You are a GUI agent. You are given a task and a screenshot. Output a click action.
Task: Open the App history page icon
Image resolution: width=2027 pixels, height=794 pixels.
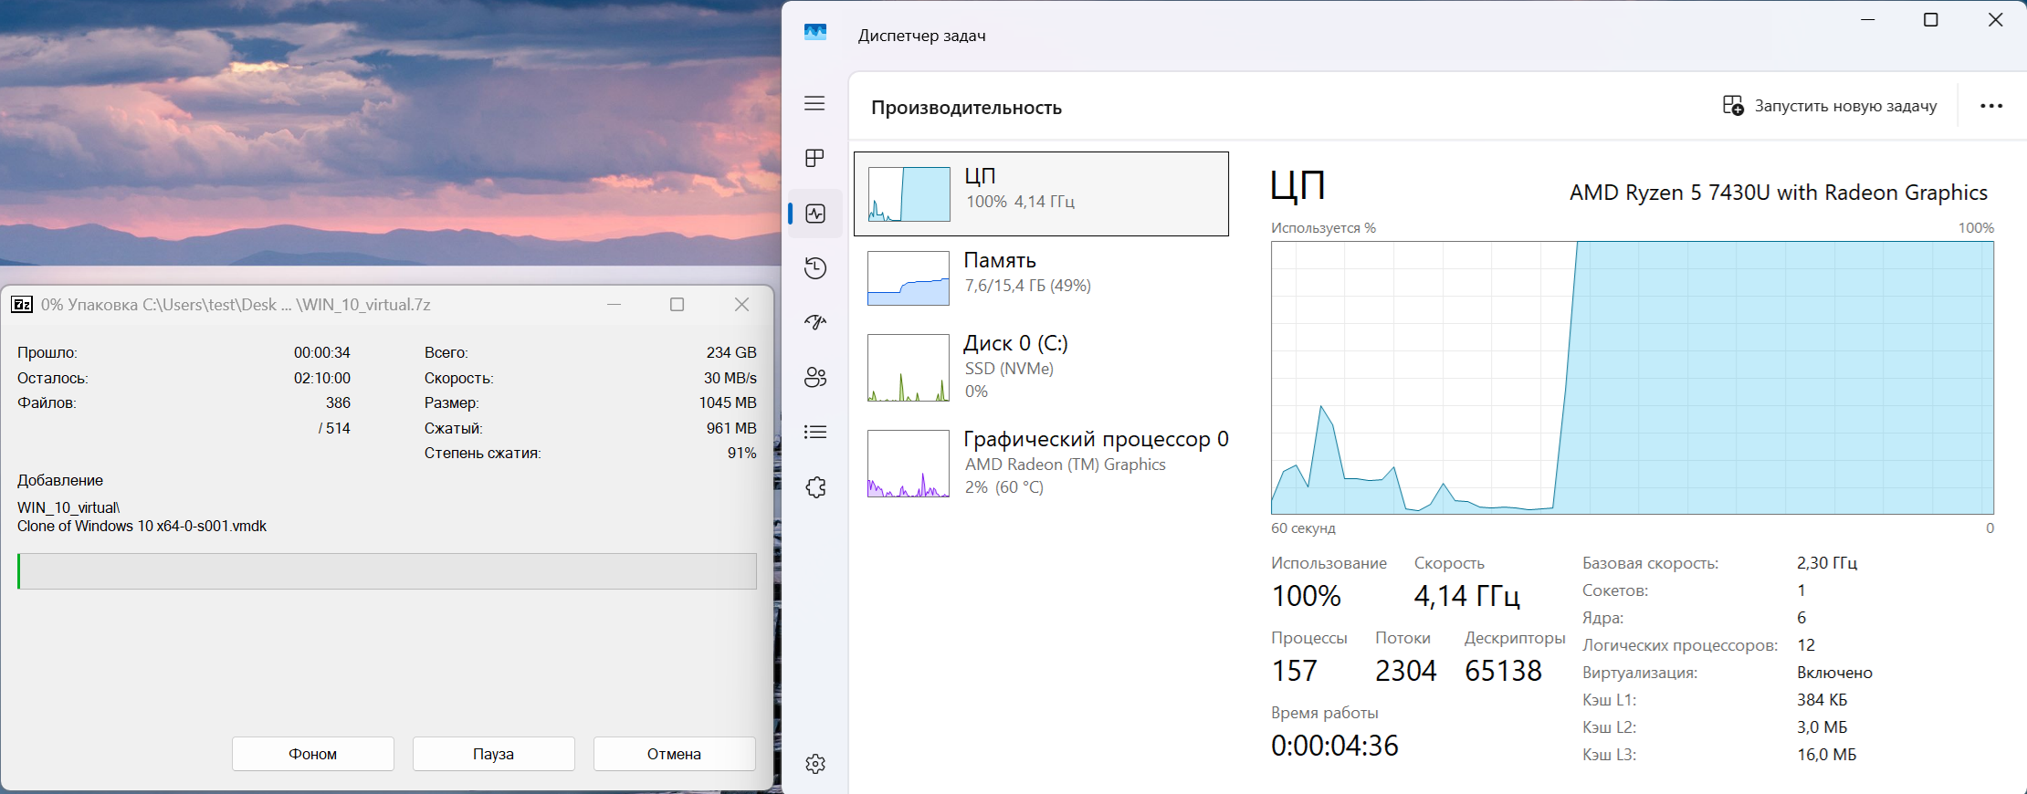tap(815, 268)
